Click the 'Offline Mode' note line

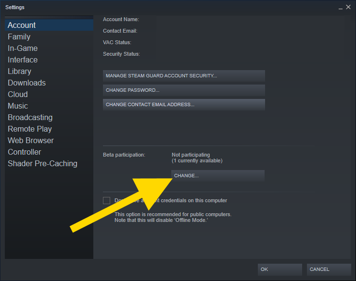161,220
